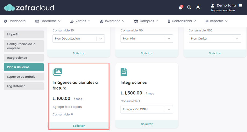Click Solicitar under Plan Curita
Image resolution: width=247 pixels, height=132 pixels.
[215, 53]
